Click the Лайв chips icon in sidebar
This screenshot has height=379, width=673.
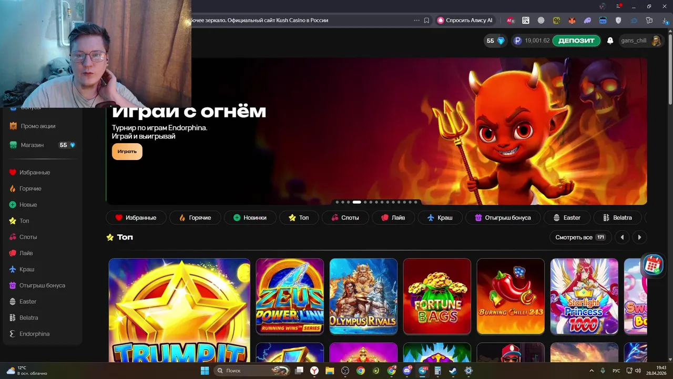pyautogui.click(x=13, y=253)
